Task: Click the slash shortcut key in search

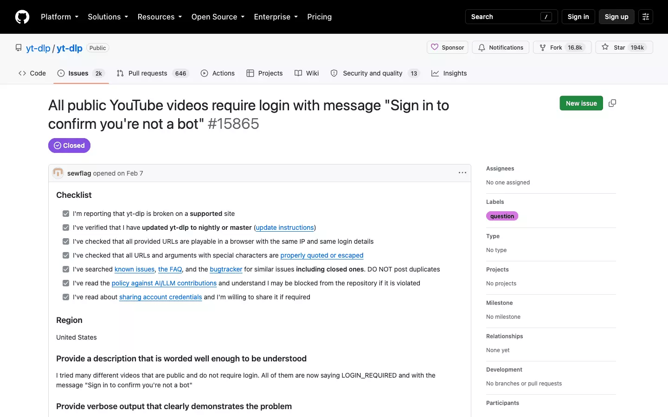Action: 546,17
